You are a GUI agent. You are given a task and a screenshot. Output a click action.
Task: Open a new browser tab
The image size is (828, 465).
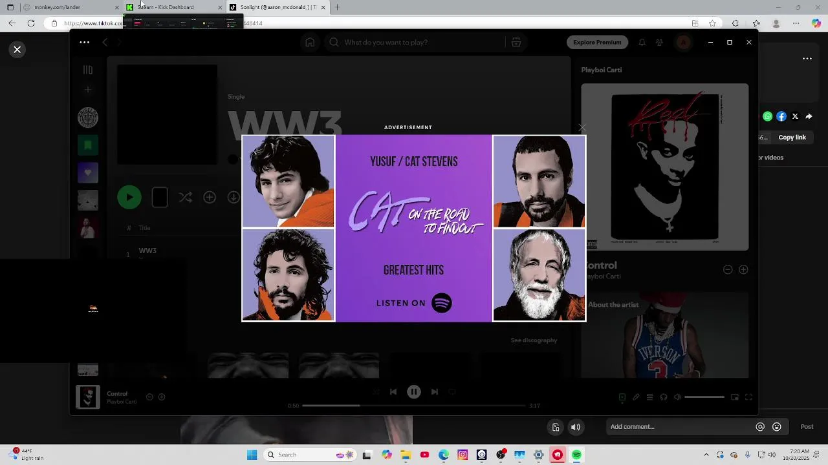337,7
